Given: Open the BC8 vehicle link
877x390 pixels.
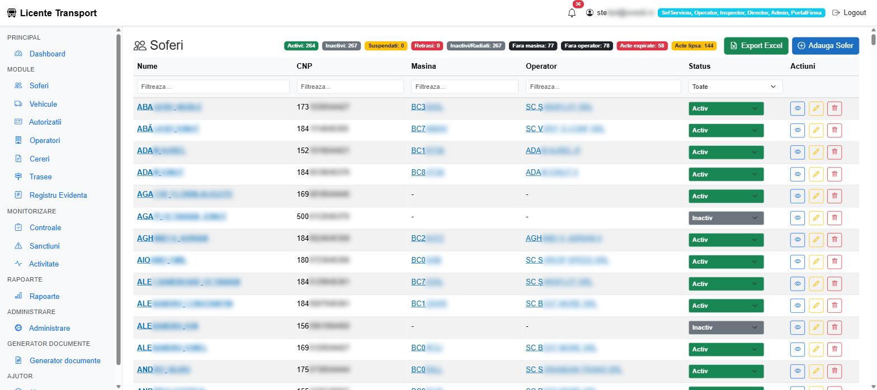Looking at the screenshot, I should [x=427, y=172].
